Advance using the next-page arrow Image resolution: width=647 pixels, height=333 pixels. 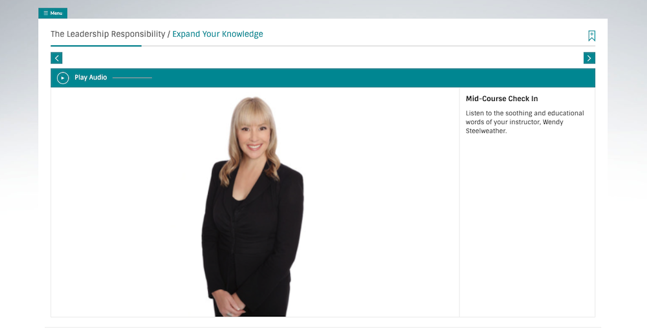(x=589, y=58)
